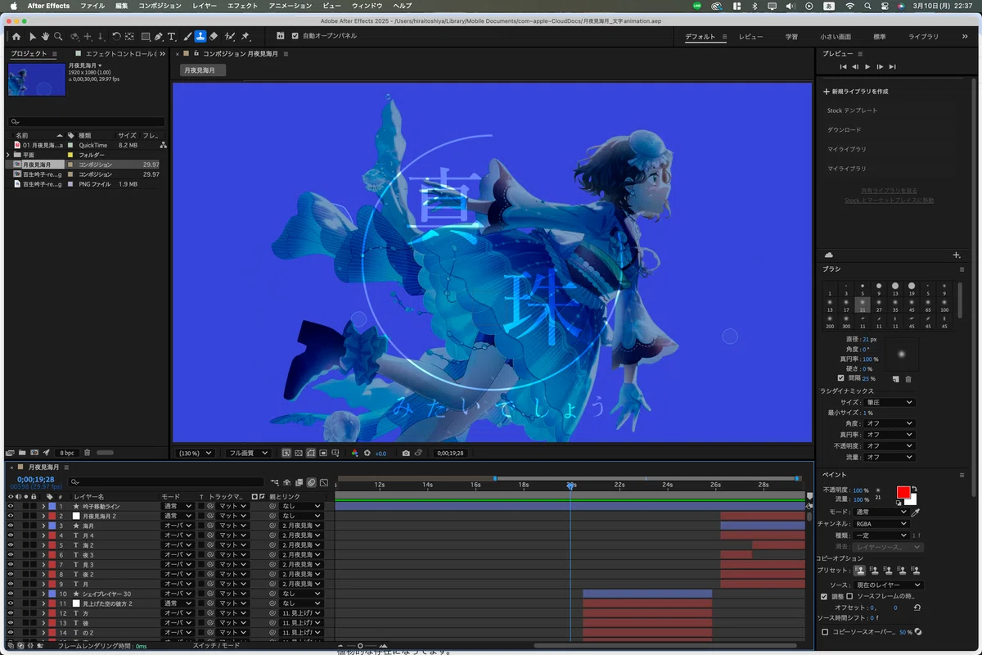This screenshot has height=655, width=982.
Task: Open the エフェクト menu
Action: [x=242, y=6]
